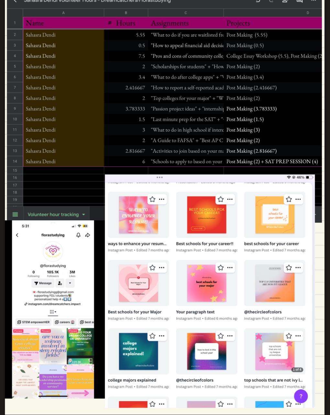
Task: Open more options for "college majors explained"
Action: pyautogui.click(x=162, y=336)
